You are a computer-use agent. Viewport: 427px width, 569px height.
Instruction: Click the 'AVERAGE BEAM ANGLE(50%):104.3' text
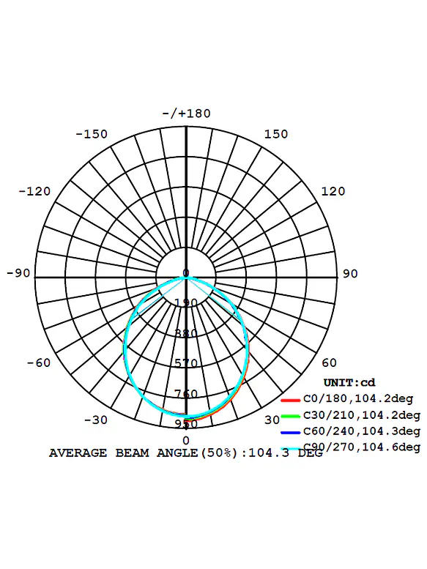tap(169, 453)
